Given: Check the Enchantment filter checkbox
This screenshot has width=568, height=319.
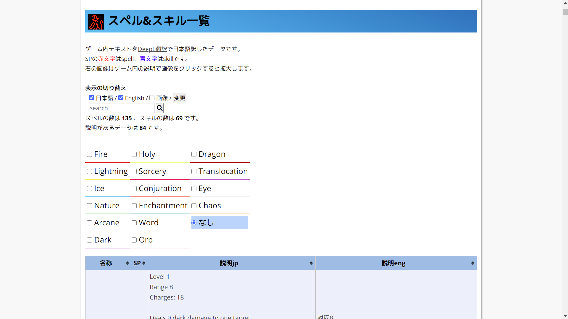Looking at the screenshot, I should [134, 206].
